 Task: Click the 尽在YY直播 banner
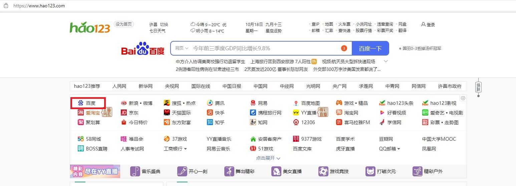click(95, 171)
